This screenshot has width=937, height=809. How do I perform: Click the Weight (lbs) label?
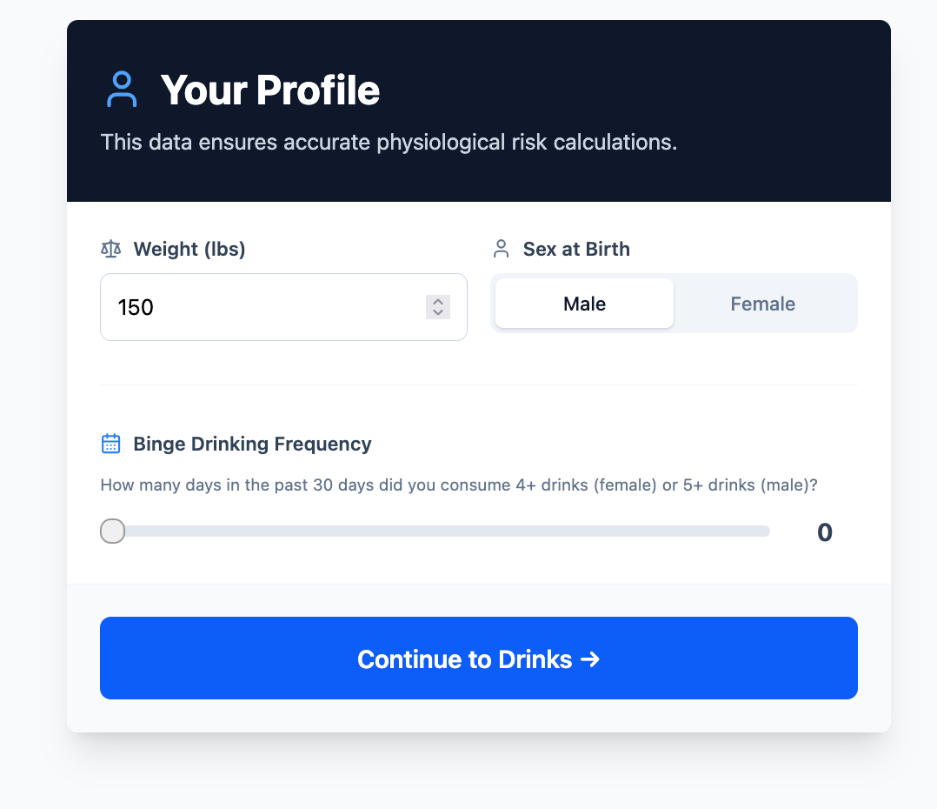(x=189, y=249)
